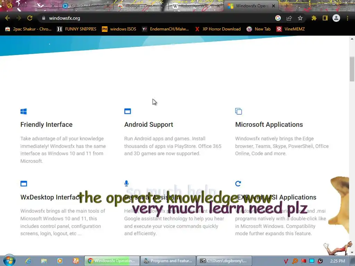Click the Microsoft Applications copy icon
The width and height of the screenshot is (355, 266).
click(239, 111)
